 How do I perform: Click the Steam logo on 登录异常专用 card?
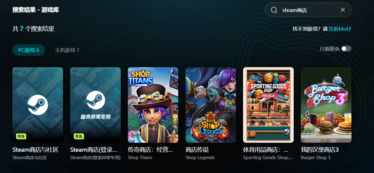(x=95, y=100)
